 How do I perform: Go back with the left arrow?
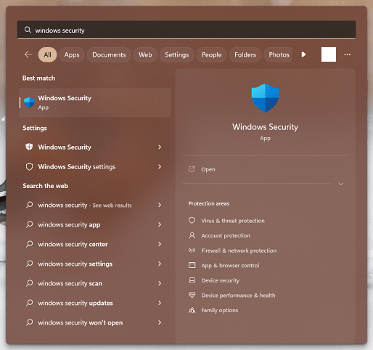pos(28,54)
